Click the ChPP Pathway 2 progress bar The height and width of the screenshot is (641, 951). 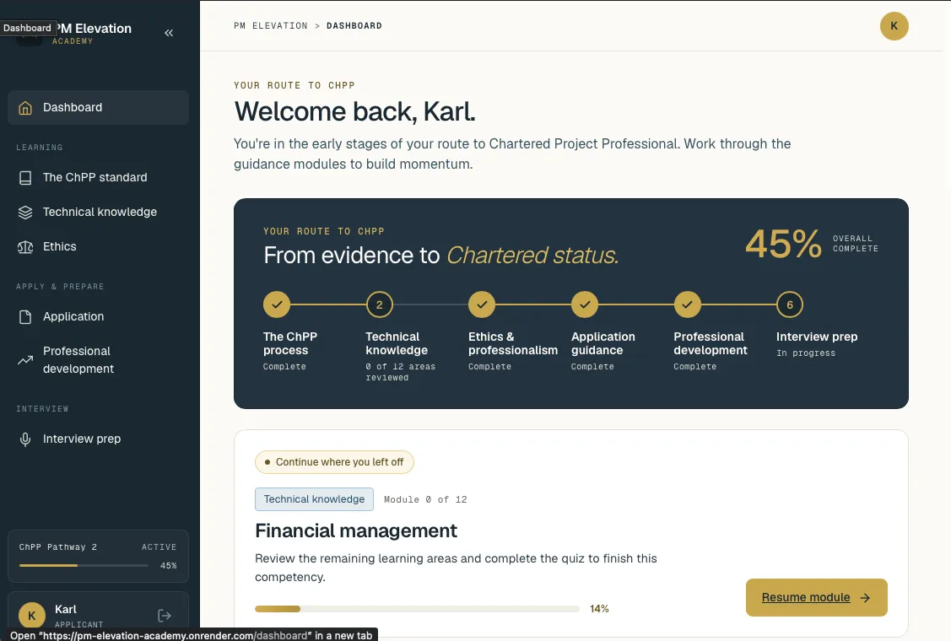[x=84, y=566]
